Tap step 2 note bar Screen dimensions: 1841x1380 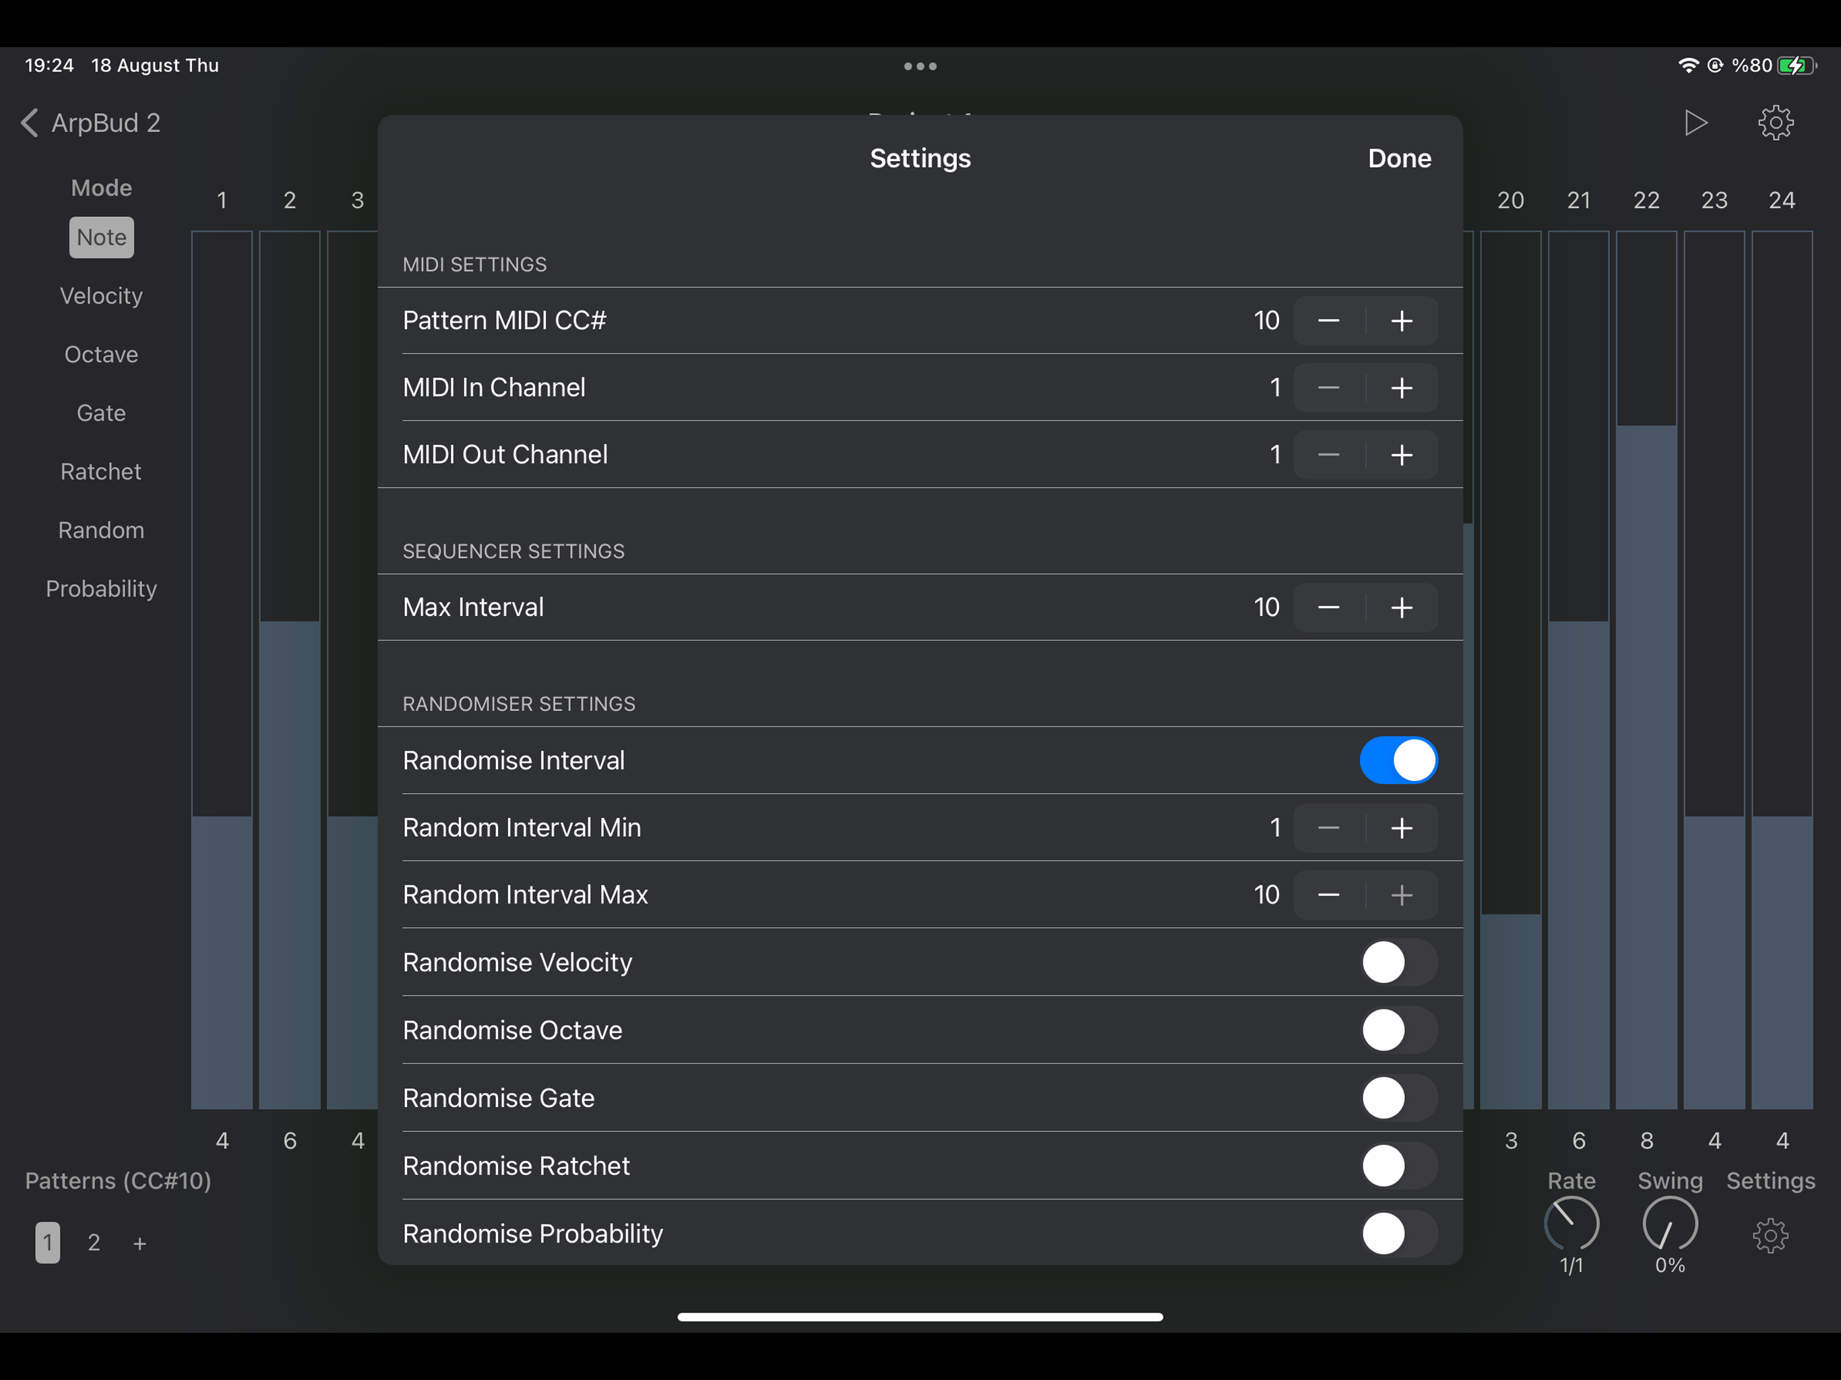click(x=290, y=670)
